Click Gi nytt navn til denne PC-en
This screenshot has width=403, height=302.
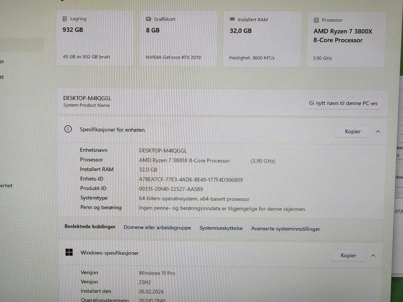tap(343, 103)
